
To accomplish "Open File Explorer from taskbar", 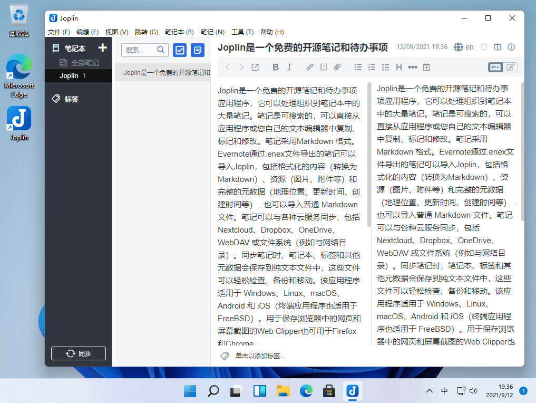I will tap(282, 391).
